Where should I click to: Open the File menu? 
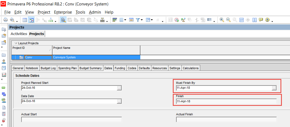[7, 12]
